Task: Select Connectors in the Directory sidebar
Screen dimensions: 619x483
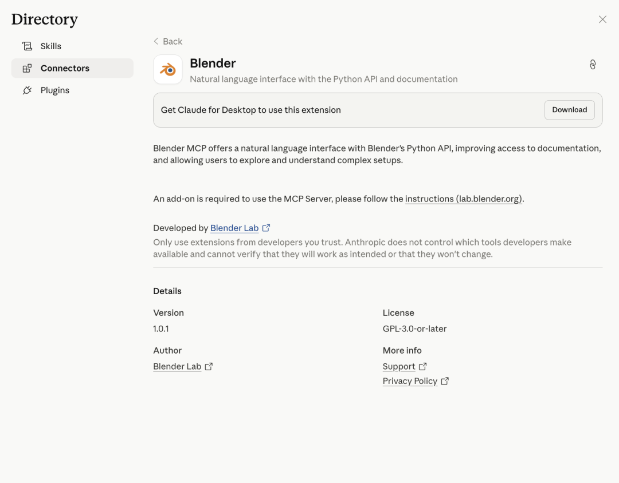Action: (x=65, y=68)
